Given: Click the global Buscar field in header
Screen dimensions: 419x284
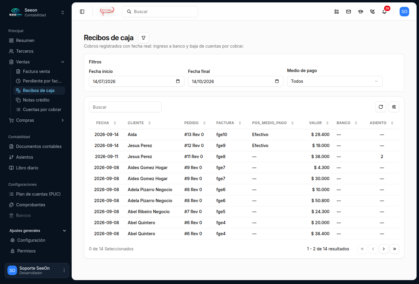Looking at the screenshot, I should pos(160,12).
